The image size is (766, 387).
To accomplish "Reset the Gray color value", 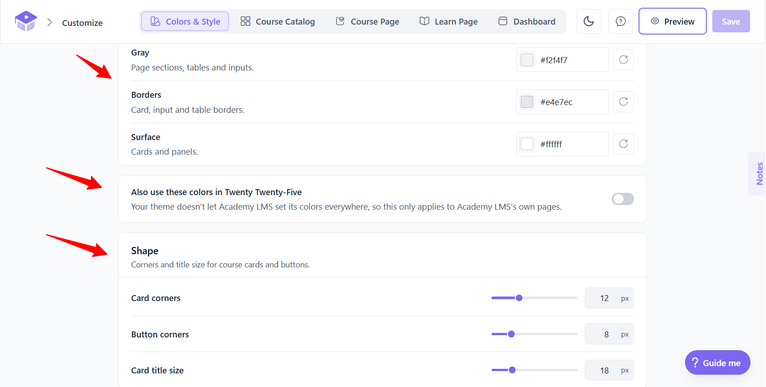I will [623, 60].
